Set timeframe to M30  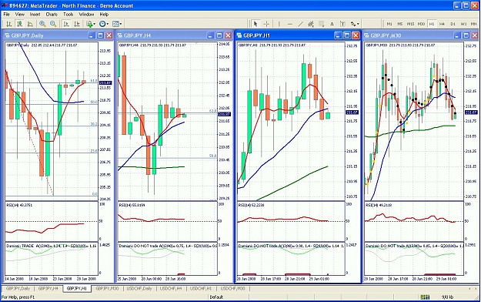pyautogui.click(x=421, y=24)
